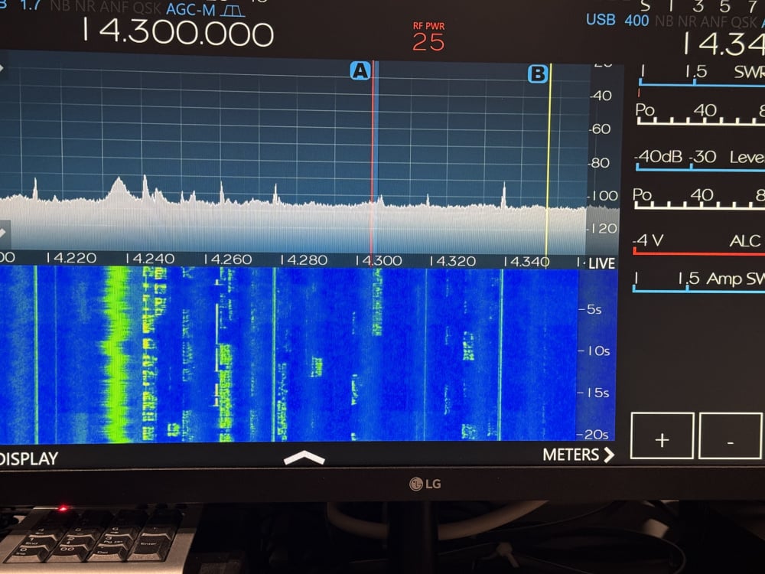Screen dimensions: 765x574
Task: Click the -80 level on the dB scale
Action: [599, 162]
